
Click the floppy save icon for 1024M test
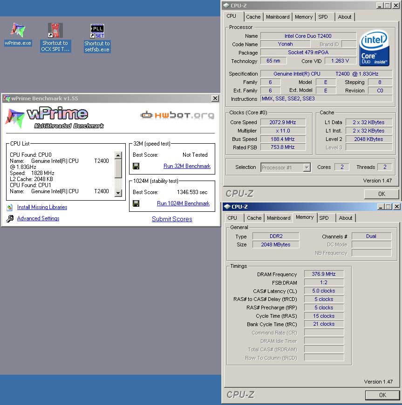click(x=136, y=203)
